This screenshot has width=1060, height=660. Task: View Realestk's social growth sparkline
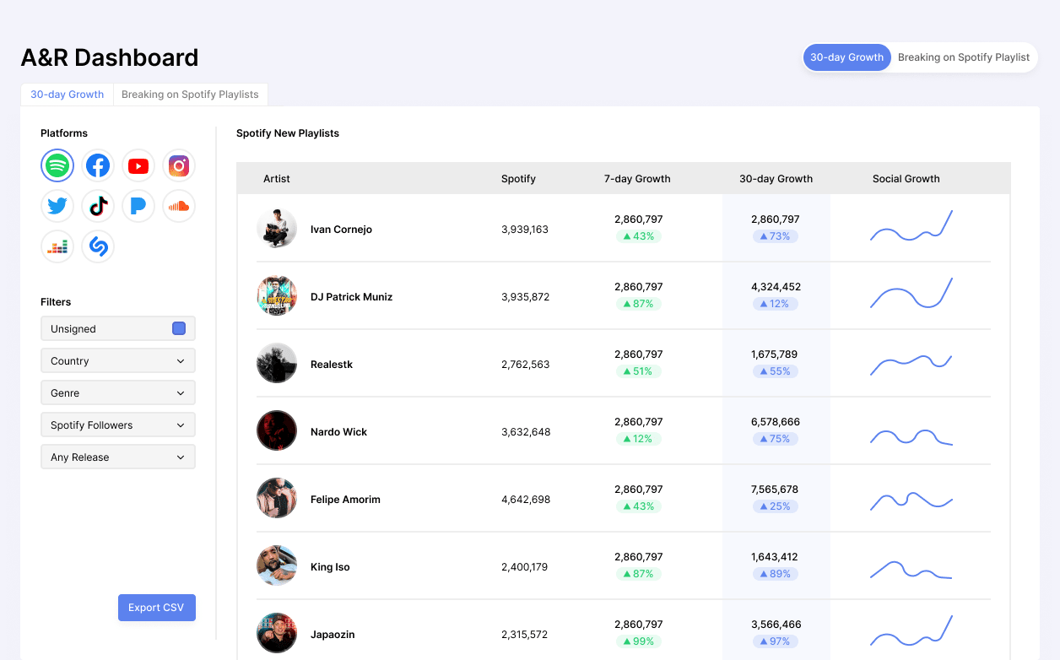click(x=911, y=365)
